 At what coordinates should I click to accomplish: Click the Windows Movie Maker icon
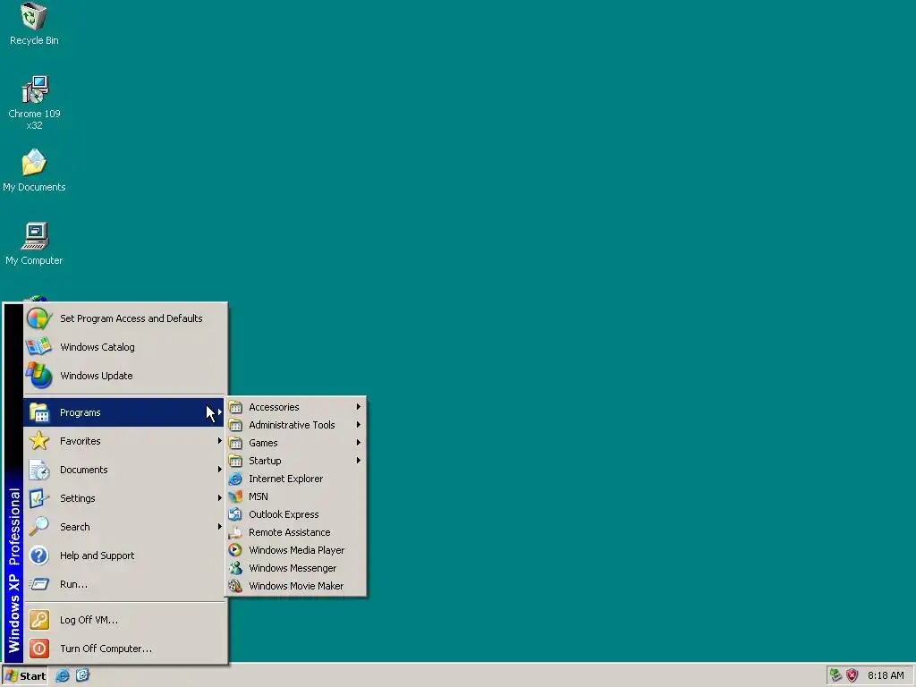[235, 586]
